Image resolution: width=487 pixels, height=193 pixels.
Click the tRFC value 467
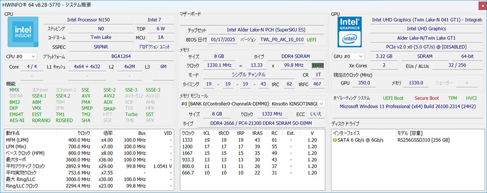[x=317, y=84]
